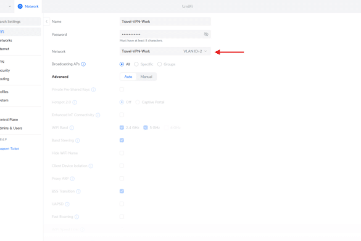Open the Private Pre-Shared Keys info icon

tap(93, 90)
